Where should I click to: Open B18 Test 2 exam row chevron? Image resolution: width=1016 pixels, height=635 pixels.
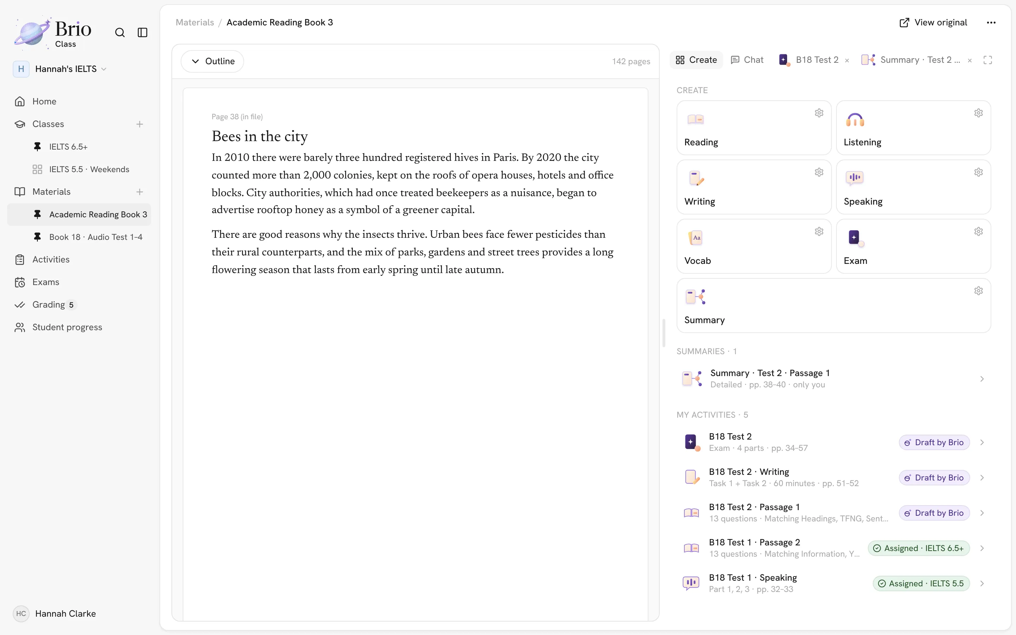[982, 442]
